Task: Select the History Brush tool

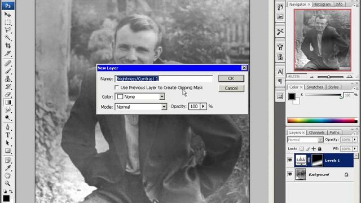Action: tap(7, 87)
